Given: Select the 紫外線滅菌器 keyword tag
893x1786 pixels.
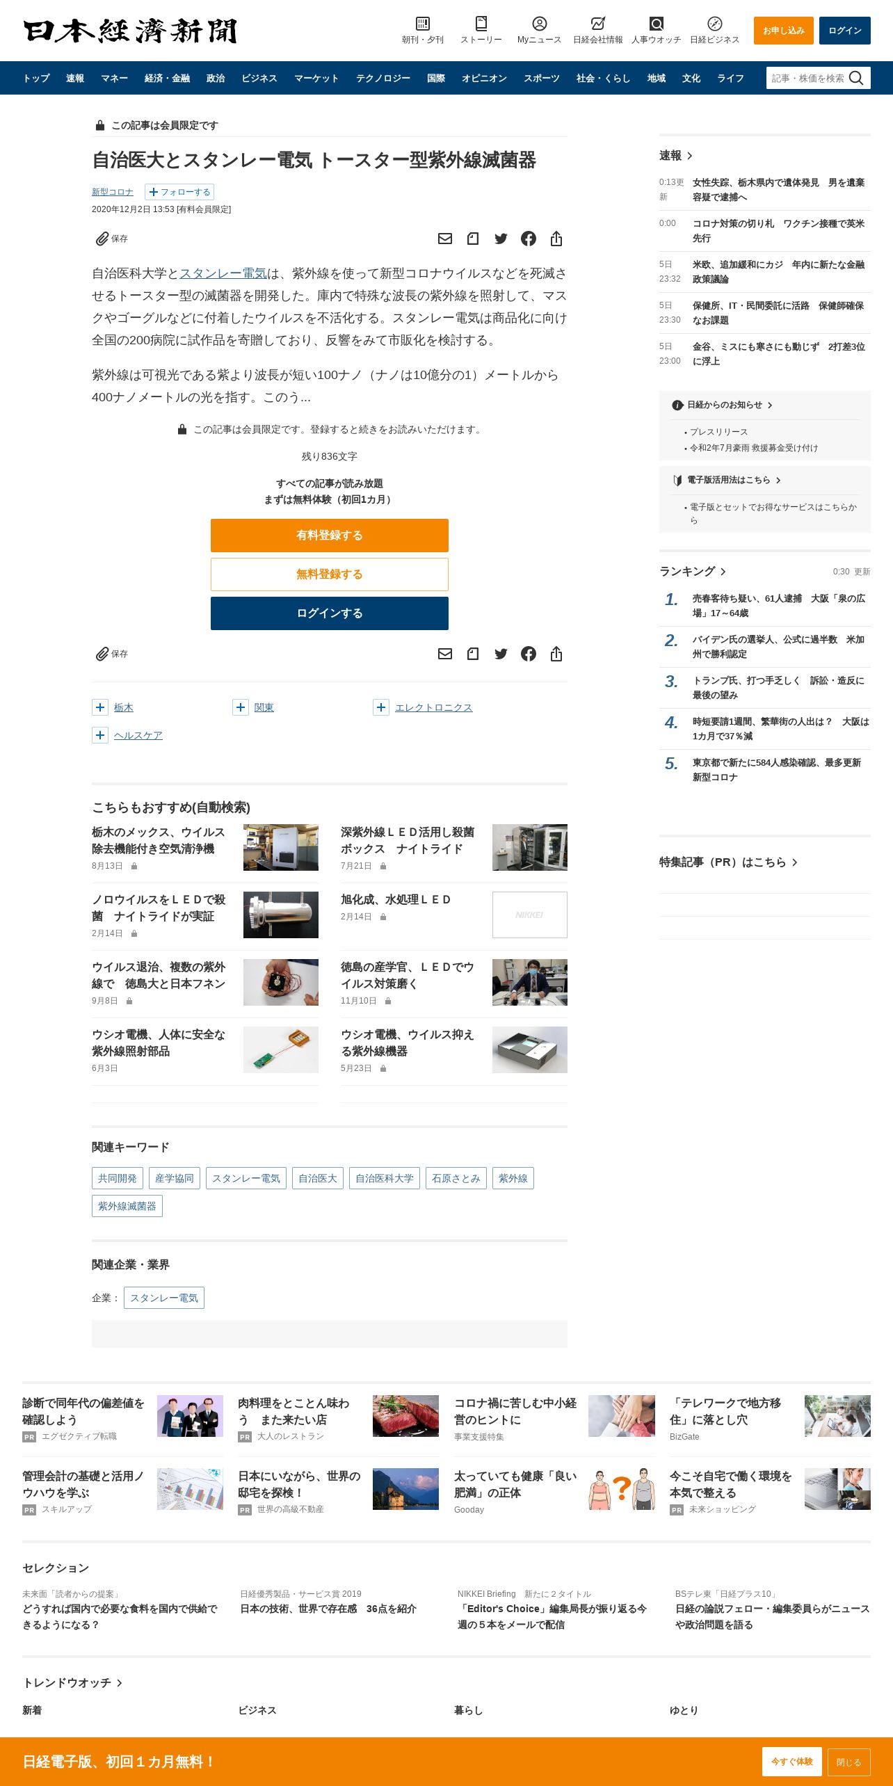Looking at the screenshot, I should tap(127, 1206).
